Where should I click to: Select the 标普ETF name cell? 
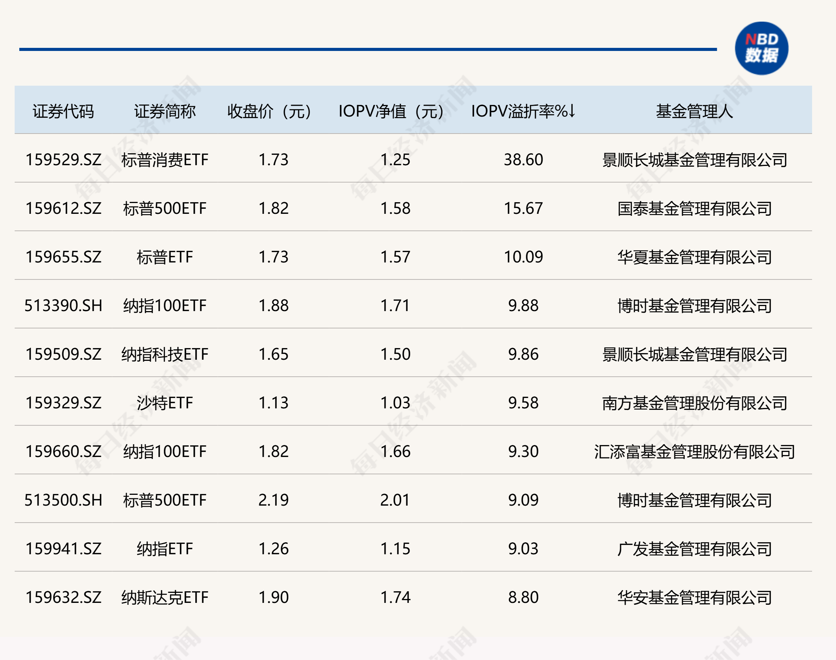[x=165, y=257]
